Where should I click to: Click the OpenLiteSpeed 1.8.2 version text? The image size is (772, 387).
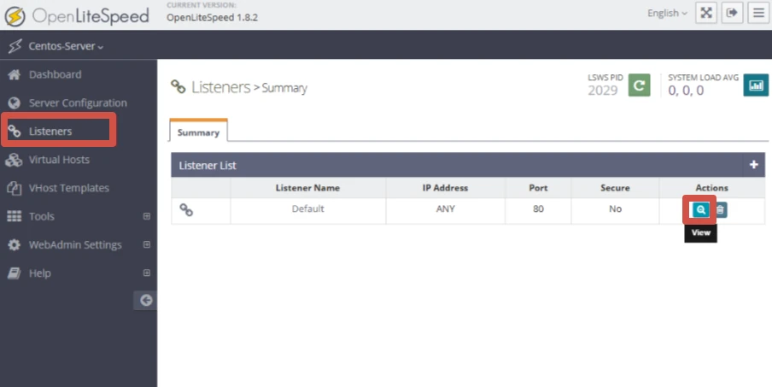coord(212,17)
